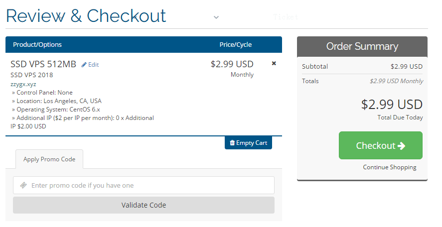442x227 pixels.
Task: Click the Empty Cart button text
Action: click(x=252, y=143)
